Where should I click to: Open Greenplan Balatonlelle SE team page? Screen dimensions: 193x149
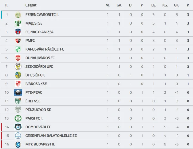click(x=51, y=136)
